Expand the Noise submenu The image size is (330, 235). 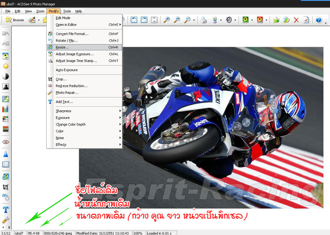tap(85, 138)
